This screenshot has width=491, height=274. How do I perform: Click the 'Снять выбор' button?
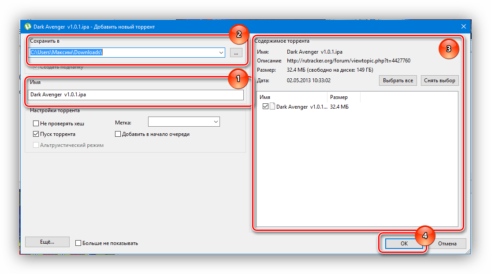pos(439,80)
